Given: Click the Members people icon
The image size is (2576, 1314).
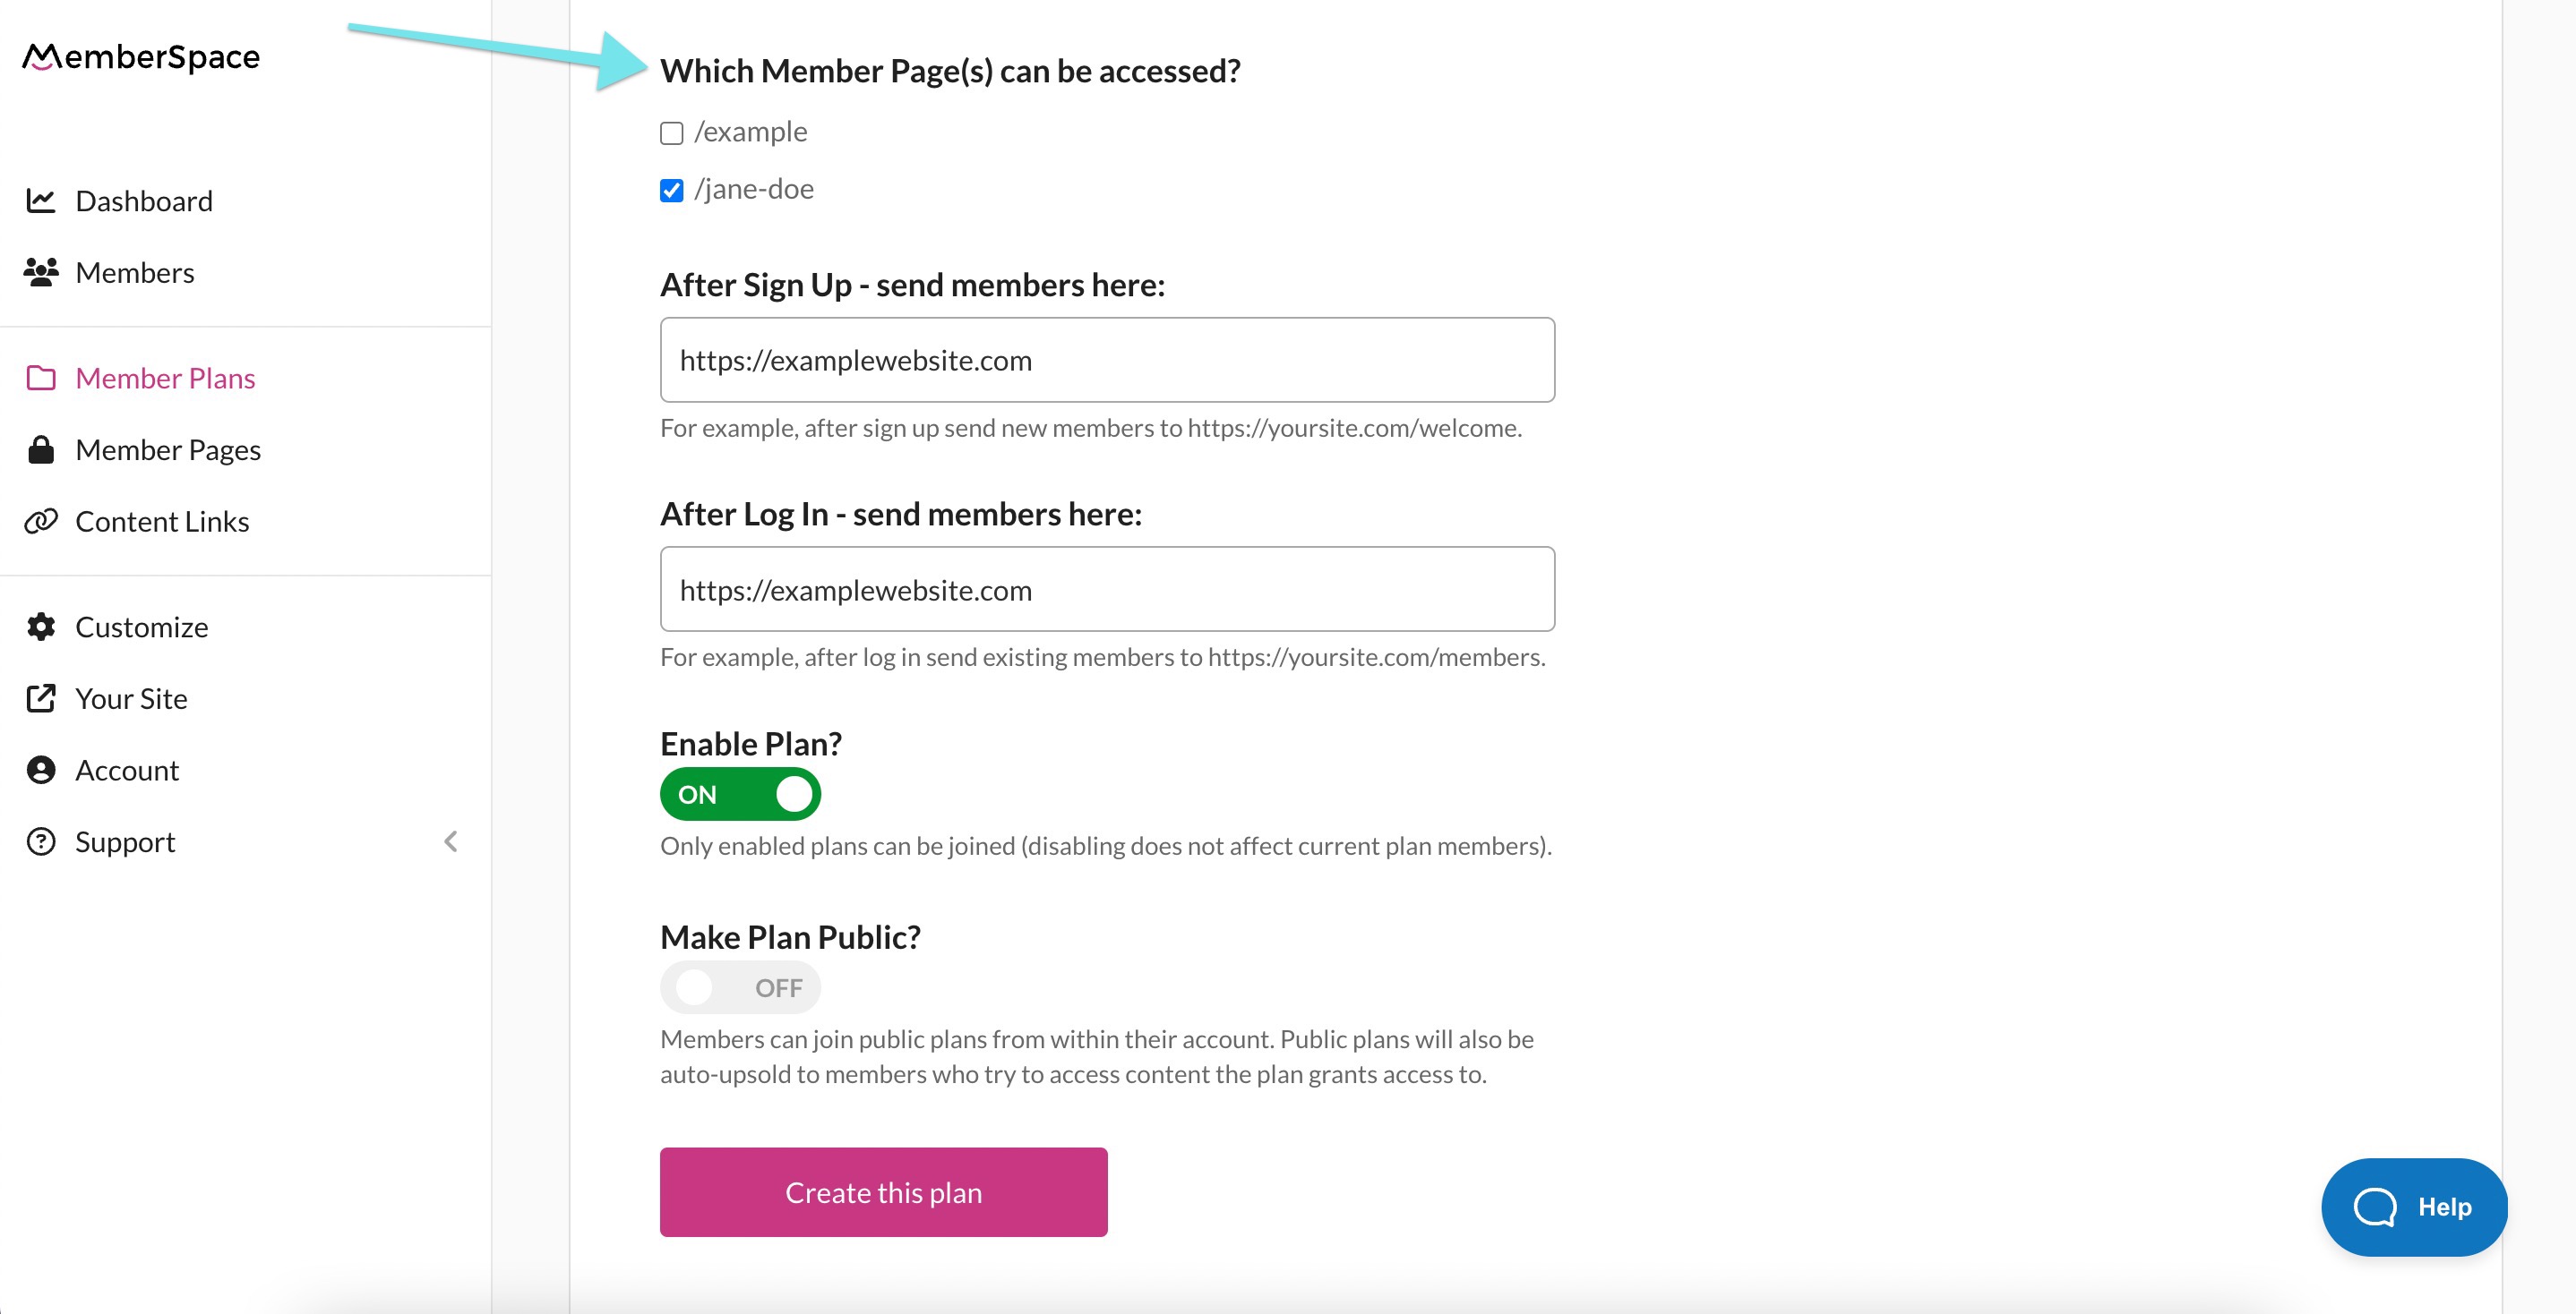Looking at the screenshot, I should (41, 272).
